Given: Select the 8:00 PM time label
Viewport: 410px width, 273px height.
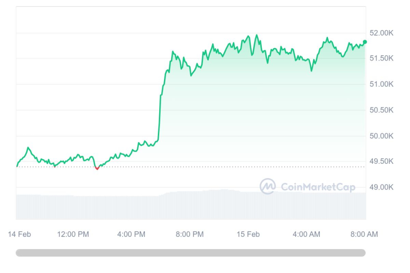Looking at the screenshot, I should coord(189,234).
